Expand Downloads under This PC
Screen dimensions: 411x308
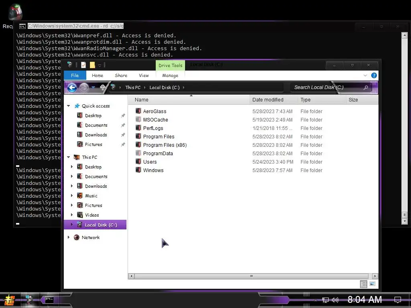72,186
